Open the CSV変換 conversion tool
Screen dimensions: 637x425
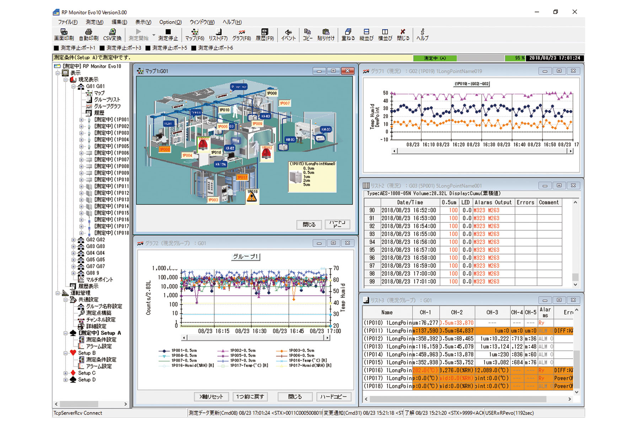point(112,34)
